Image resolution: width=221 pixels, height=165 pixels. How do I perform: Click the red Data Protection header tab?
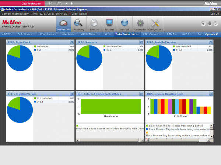22,4
